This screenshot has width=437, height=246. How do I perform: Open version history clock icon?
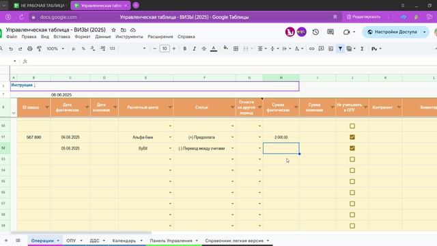315,32
